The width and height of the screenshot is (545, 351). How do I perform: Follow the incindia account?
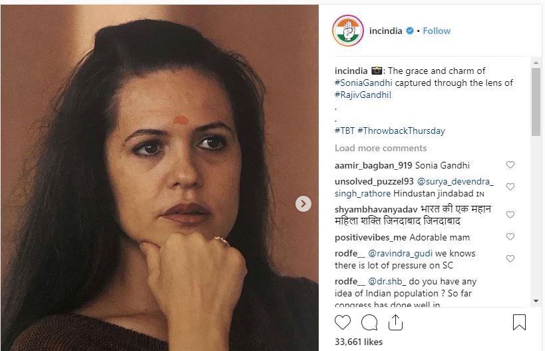(x=437, y=31)
